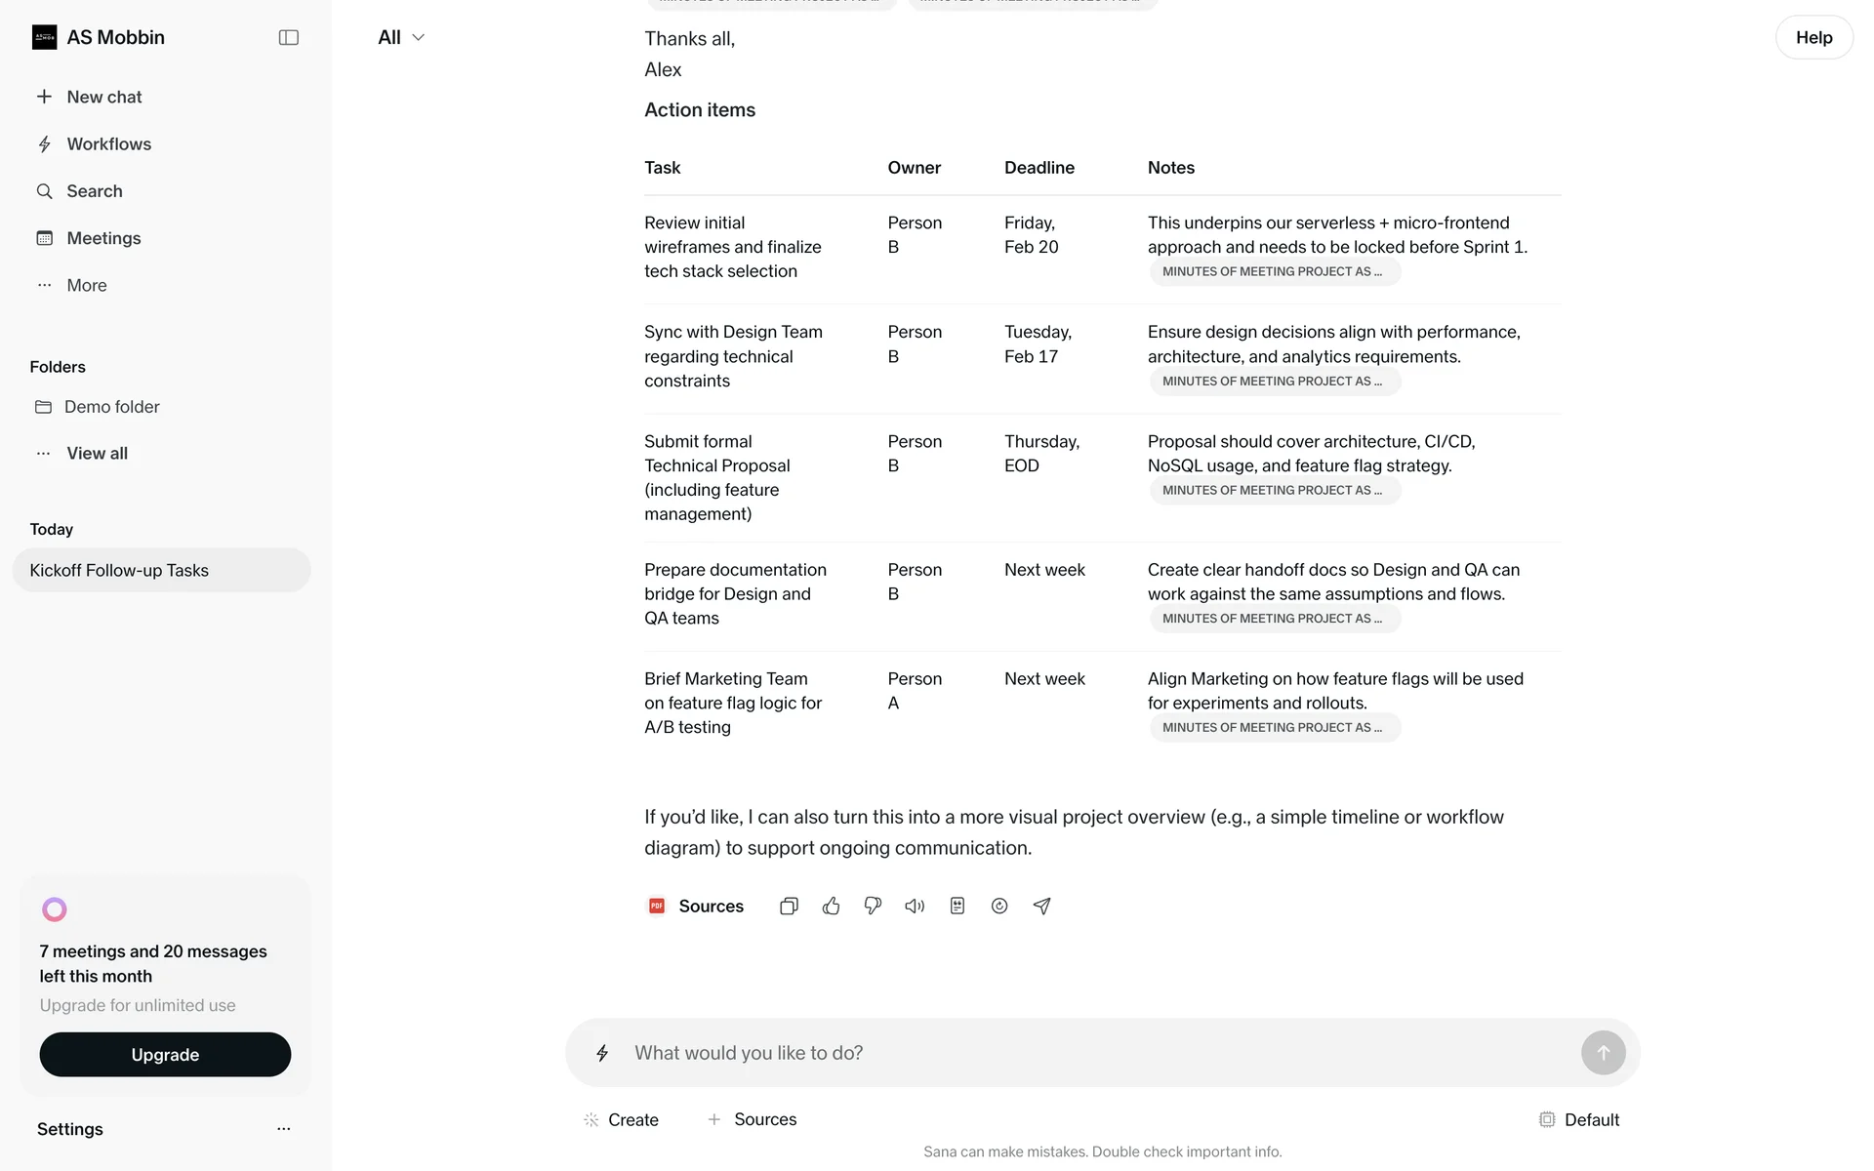Open the Demo folder

tap(111, 407)
